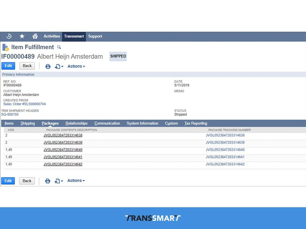Image resolution: width=306 pixels, height=229 pixels.
Task: Click the bottom print icon
Action: (48, 181)
